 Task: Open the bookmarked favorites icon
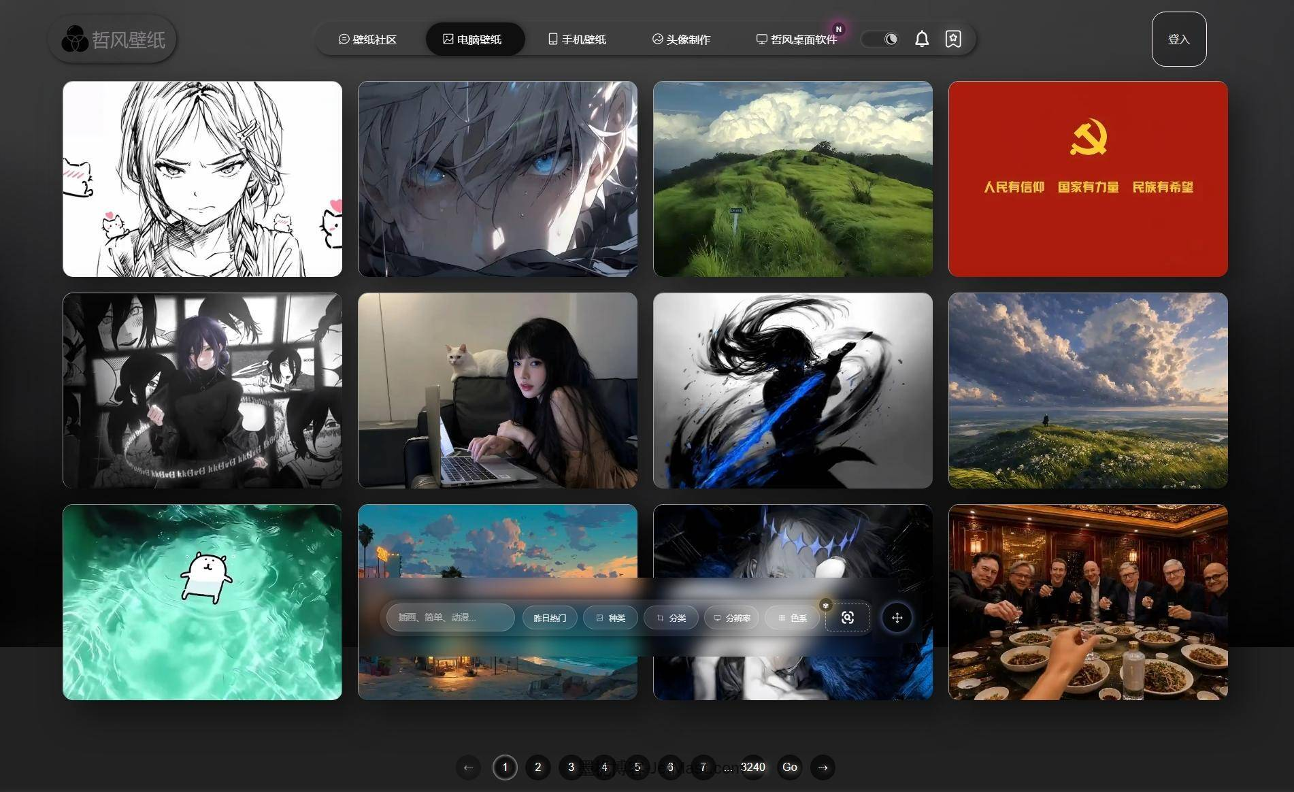tap(953, 39)
